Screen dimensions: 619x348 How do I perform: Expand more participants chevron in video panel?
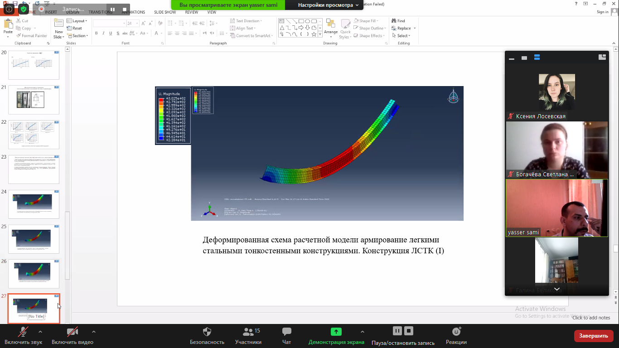coord(557,289)
